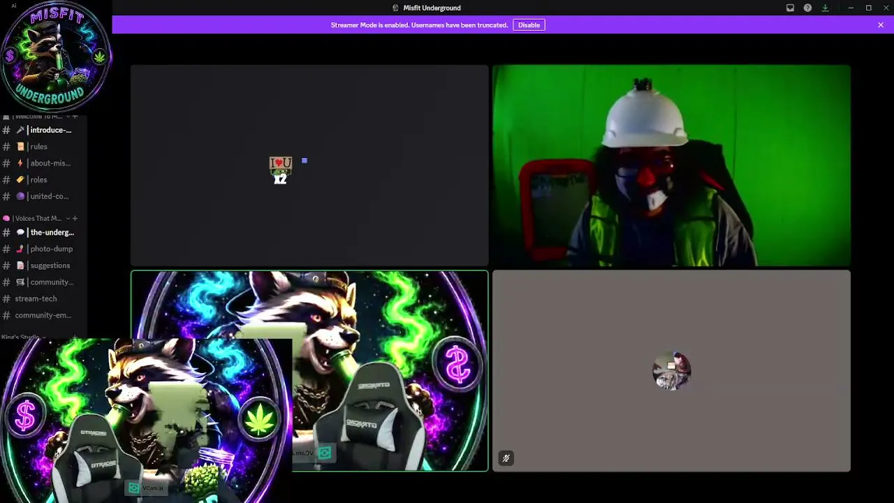Viewport: 894px width, 503px height.
Task: Click the scroll emoji beside rules
Action: [20, 147]
